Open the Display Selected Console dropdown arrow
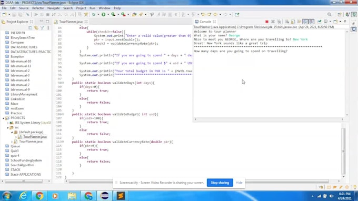 (330, 22)
